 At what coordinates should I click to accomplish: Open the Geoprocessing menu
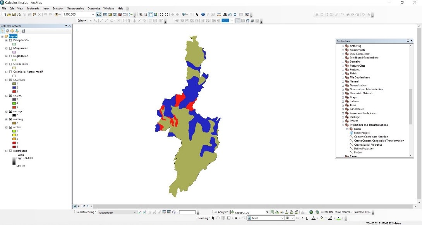(75, 8)
